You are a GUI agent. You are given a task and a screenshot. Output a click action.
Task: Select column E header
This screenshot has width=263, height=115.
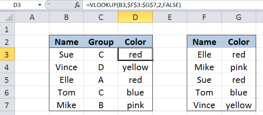[170, 17]
